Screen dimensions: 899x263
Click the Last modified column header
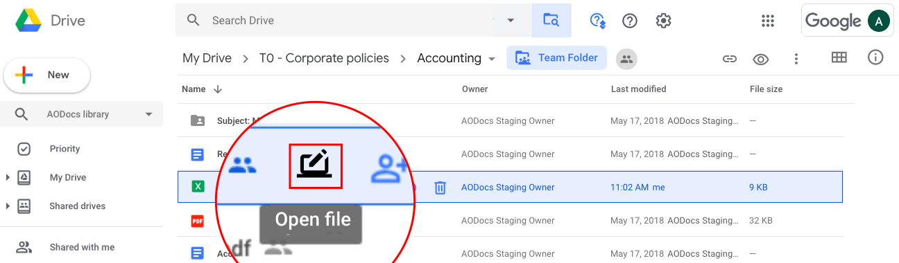pos(638,89)
